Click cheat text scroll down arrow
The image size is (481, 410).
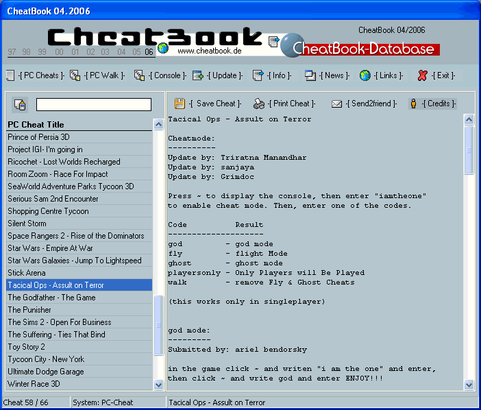pos(469,385)
